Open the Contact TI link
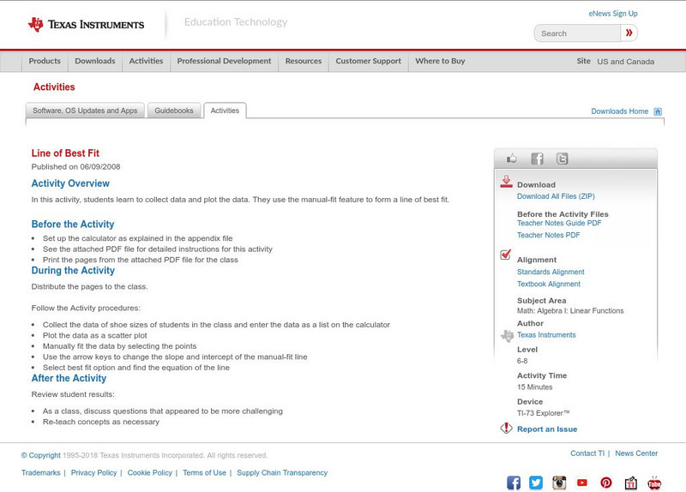Viewport: 686px width, 492px height. coord(587,453)
